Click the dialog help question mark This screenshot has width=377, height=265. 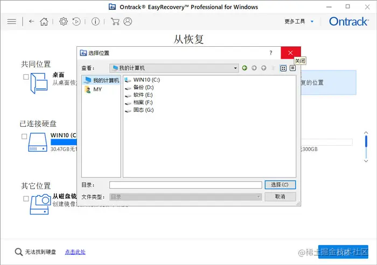point(271,53)
